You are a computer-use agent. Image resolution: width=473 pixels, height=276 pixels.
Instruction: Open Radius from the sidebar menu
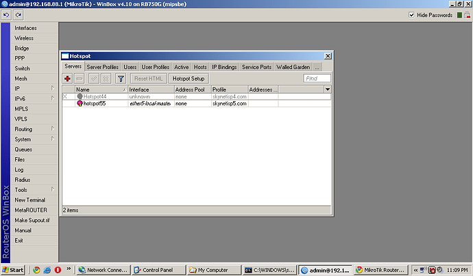[34, 180]
